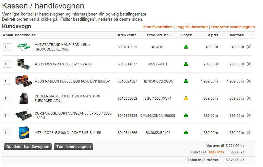Image resolution: width=263 pixels, height=167 pixels.
Task: Open the ASUS RADEON HD7850 box thumbnail
Action: click(x=24, y=81)
